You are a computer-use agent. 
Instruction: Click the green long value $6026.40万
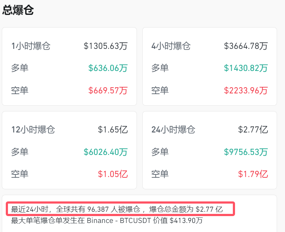tap(105, 152)
